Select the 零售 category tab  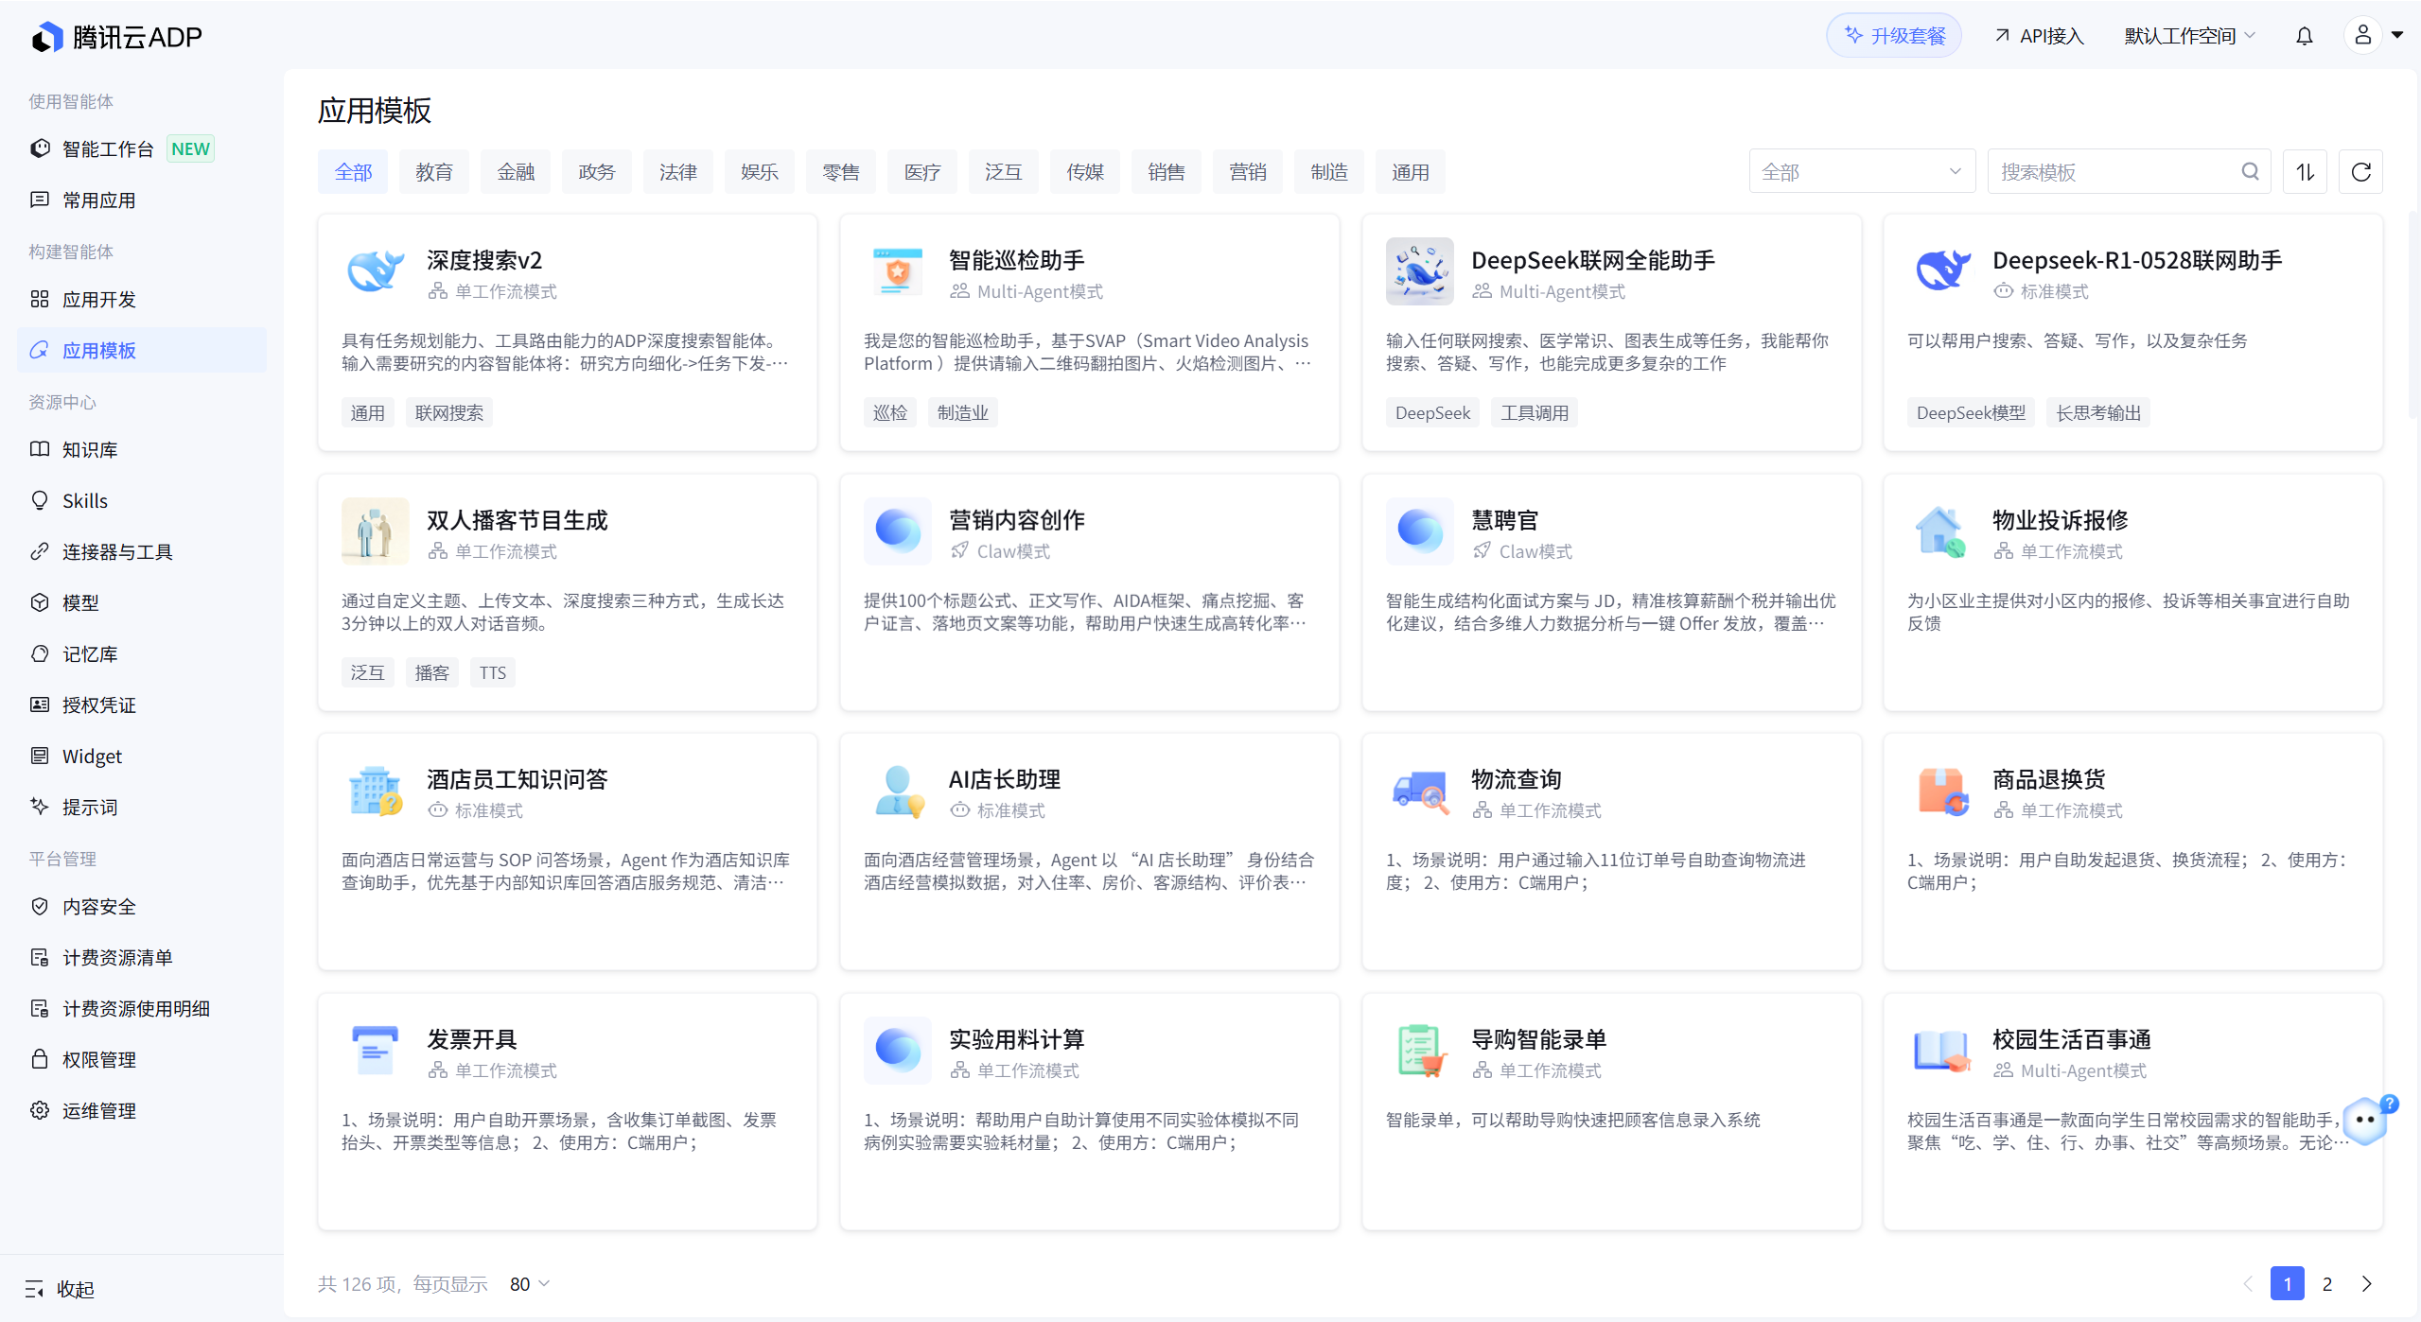coord(841,171)
